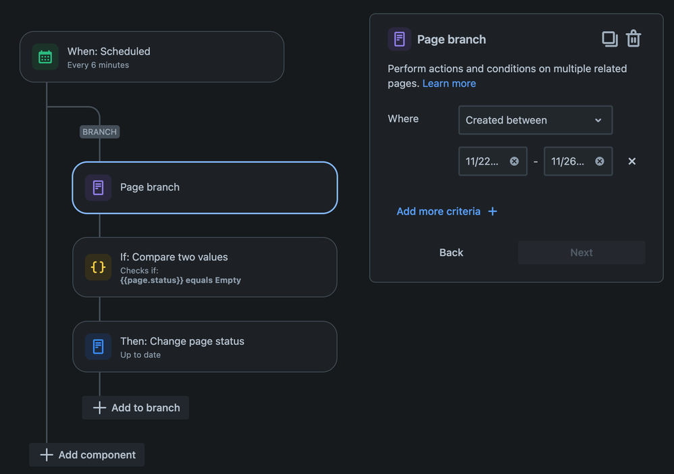Select the When: Scheduled trigger card
This screenshot has width=674, height=474.
(169, 57)
